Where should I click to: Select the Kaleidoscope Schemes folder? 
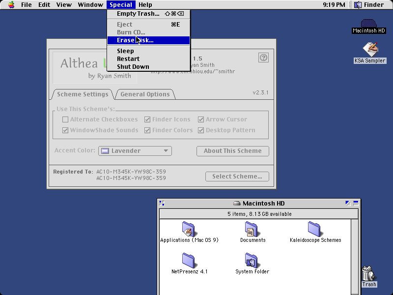pyautogui.click(x=315, y=232)
